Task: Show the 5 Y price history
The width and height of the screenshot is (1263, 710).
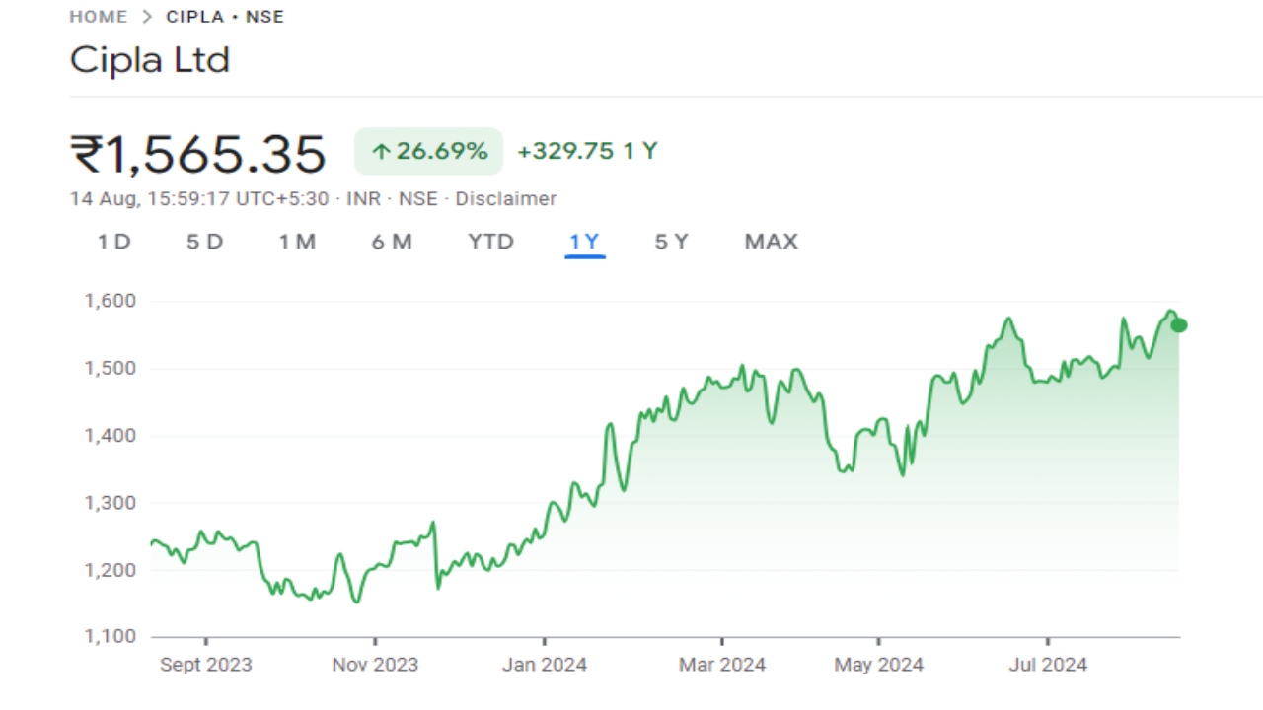Action: tap(671, 242)
